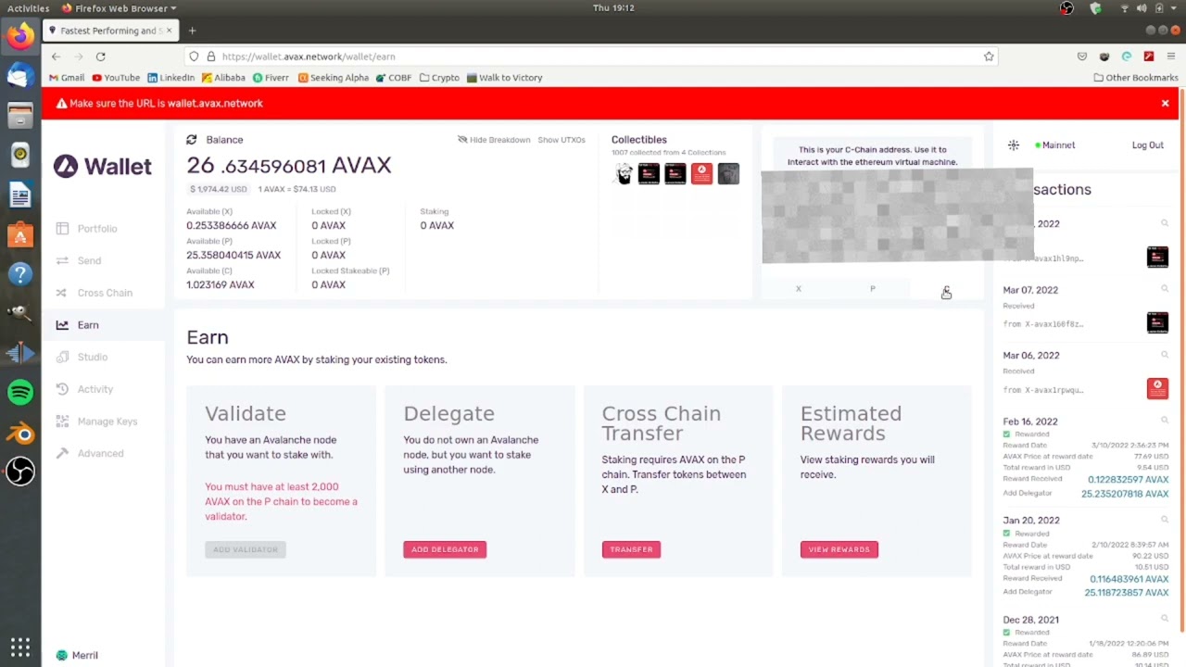Open the Firefox hamburger menu
This screenshot has width=1186, height=667.
click(1170, 57)
